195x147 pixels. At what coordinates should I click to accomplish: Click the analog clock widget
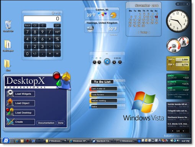point(178,20)
